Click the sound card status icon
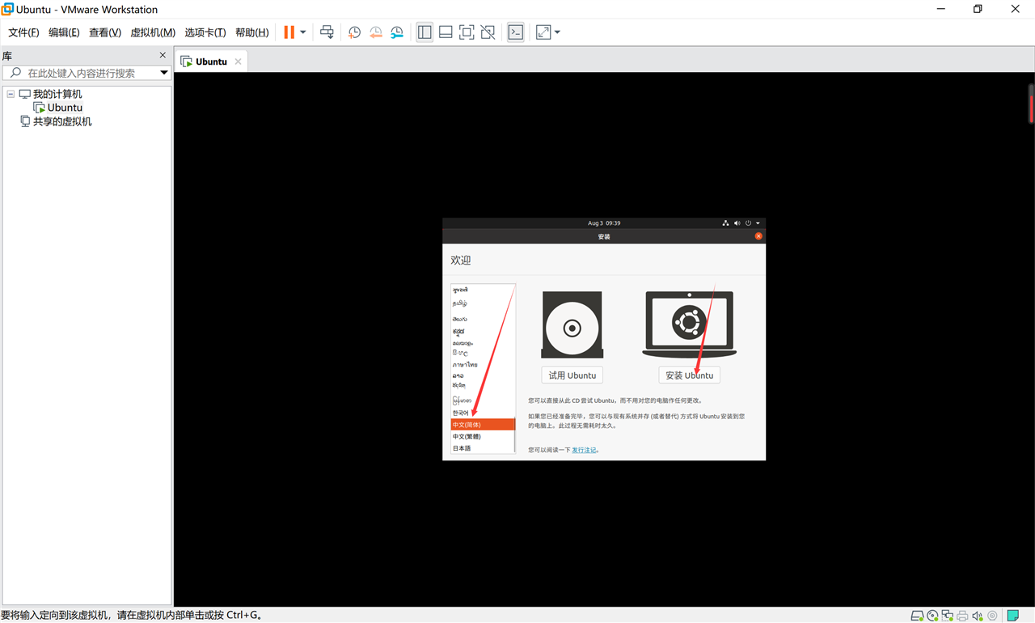Viewport: 1035px width, 623px height. pos(977,616)
